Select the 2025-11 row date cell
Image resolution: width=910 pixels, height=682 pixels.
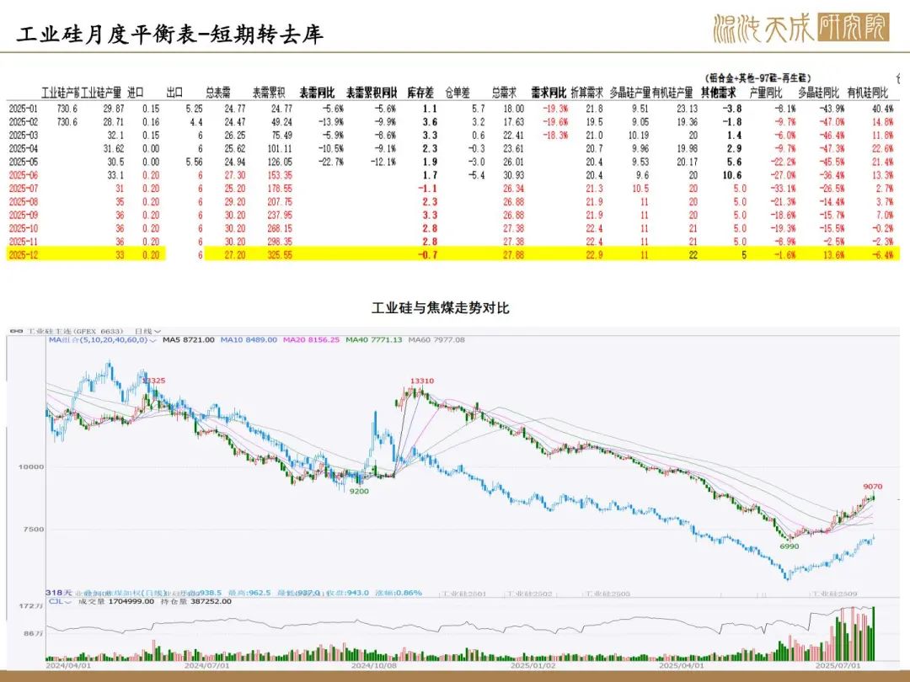tap(24, 242)
